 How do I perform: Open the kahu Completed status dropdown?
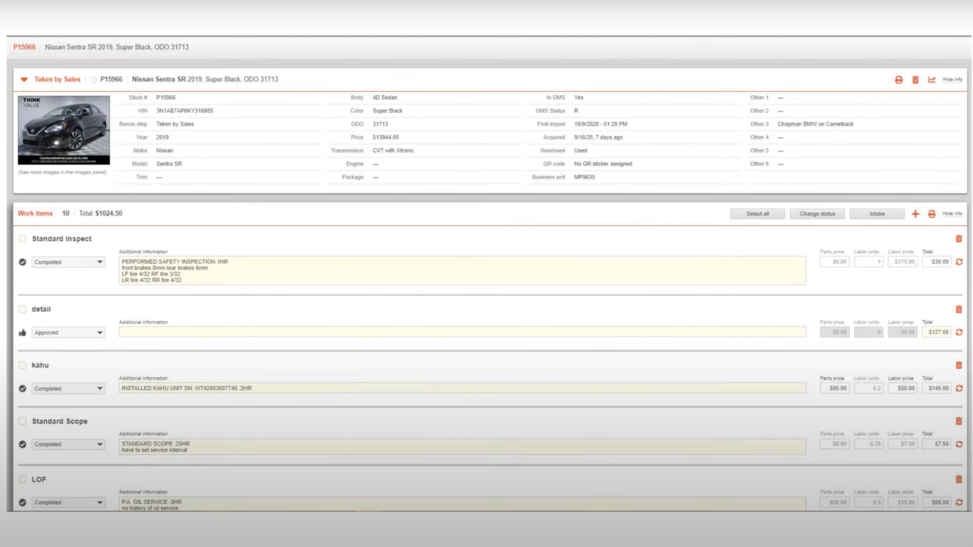(68, 388)
